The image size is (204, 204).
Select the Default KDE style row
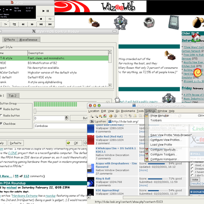click(x=54, y=77)
